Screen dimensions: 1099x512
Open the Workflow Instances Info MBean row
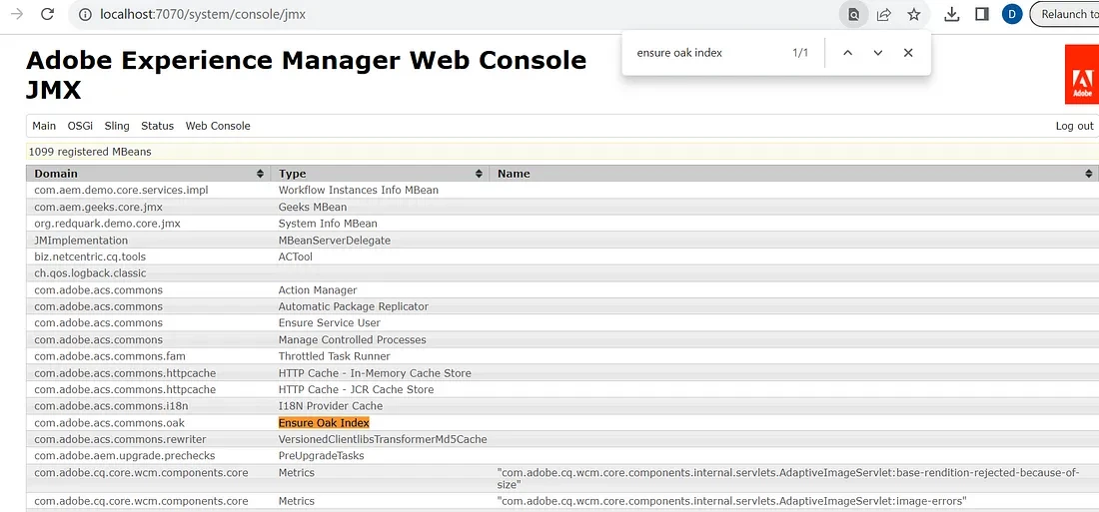click(358, 190)
